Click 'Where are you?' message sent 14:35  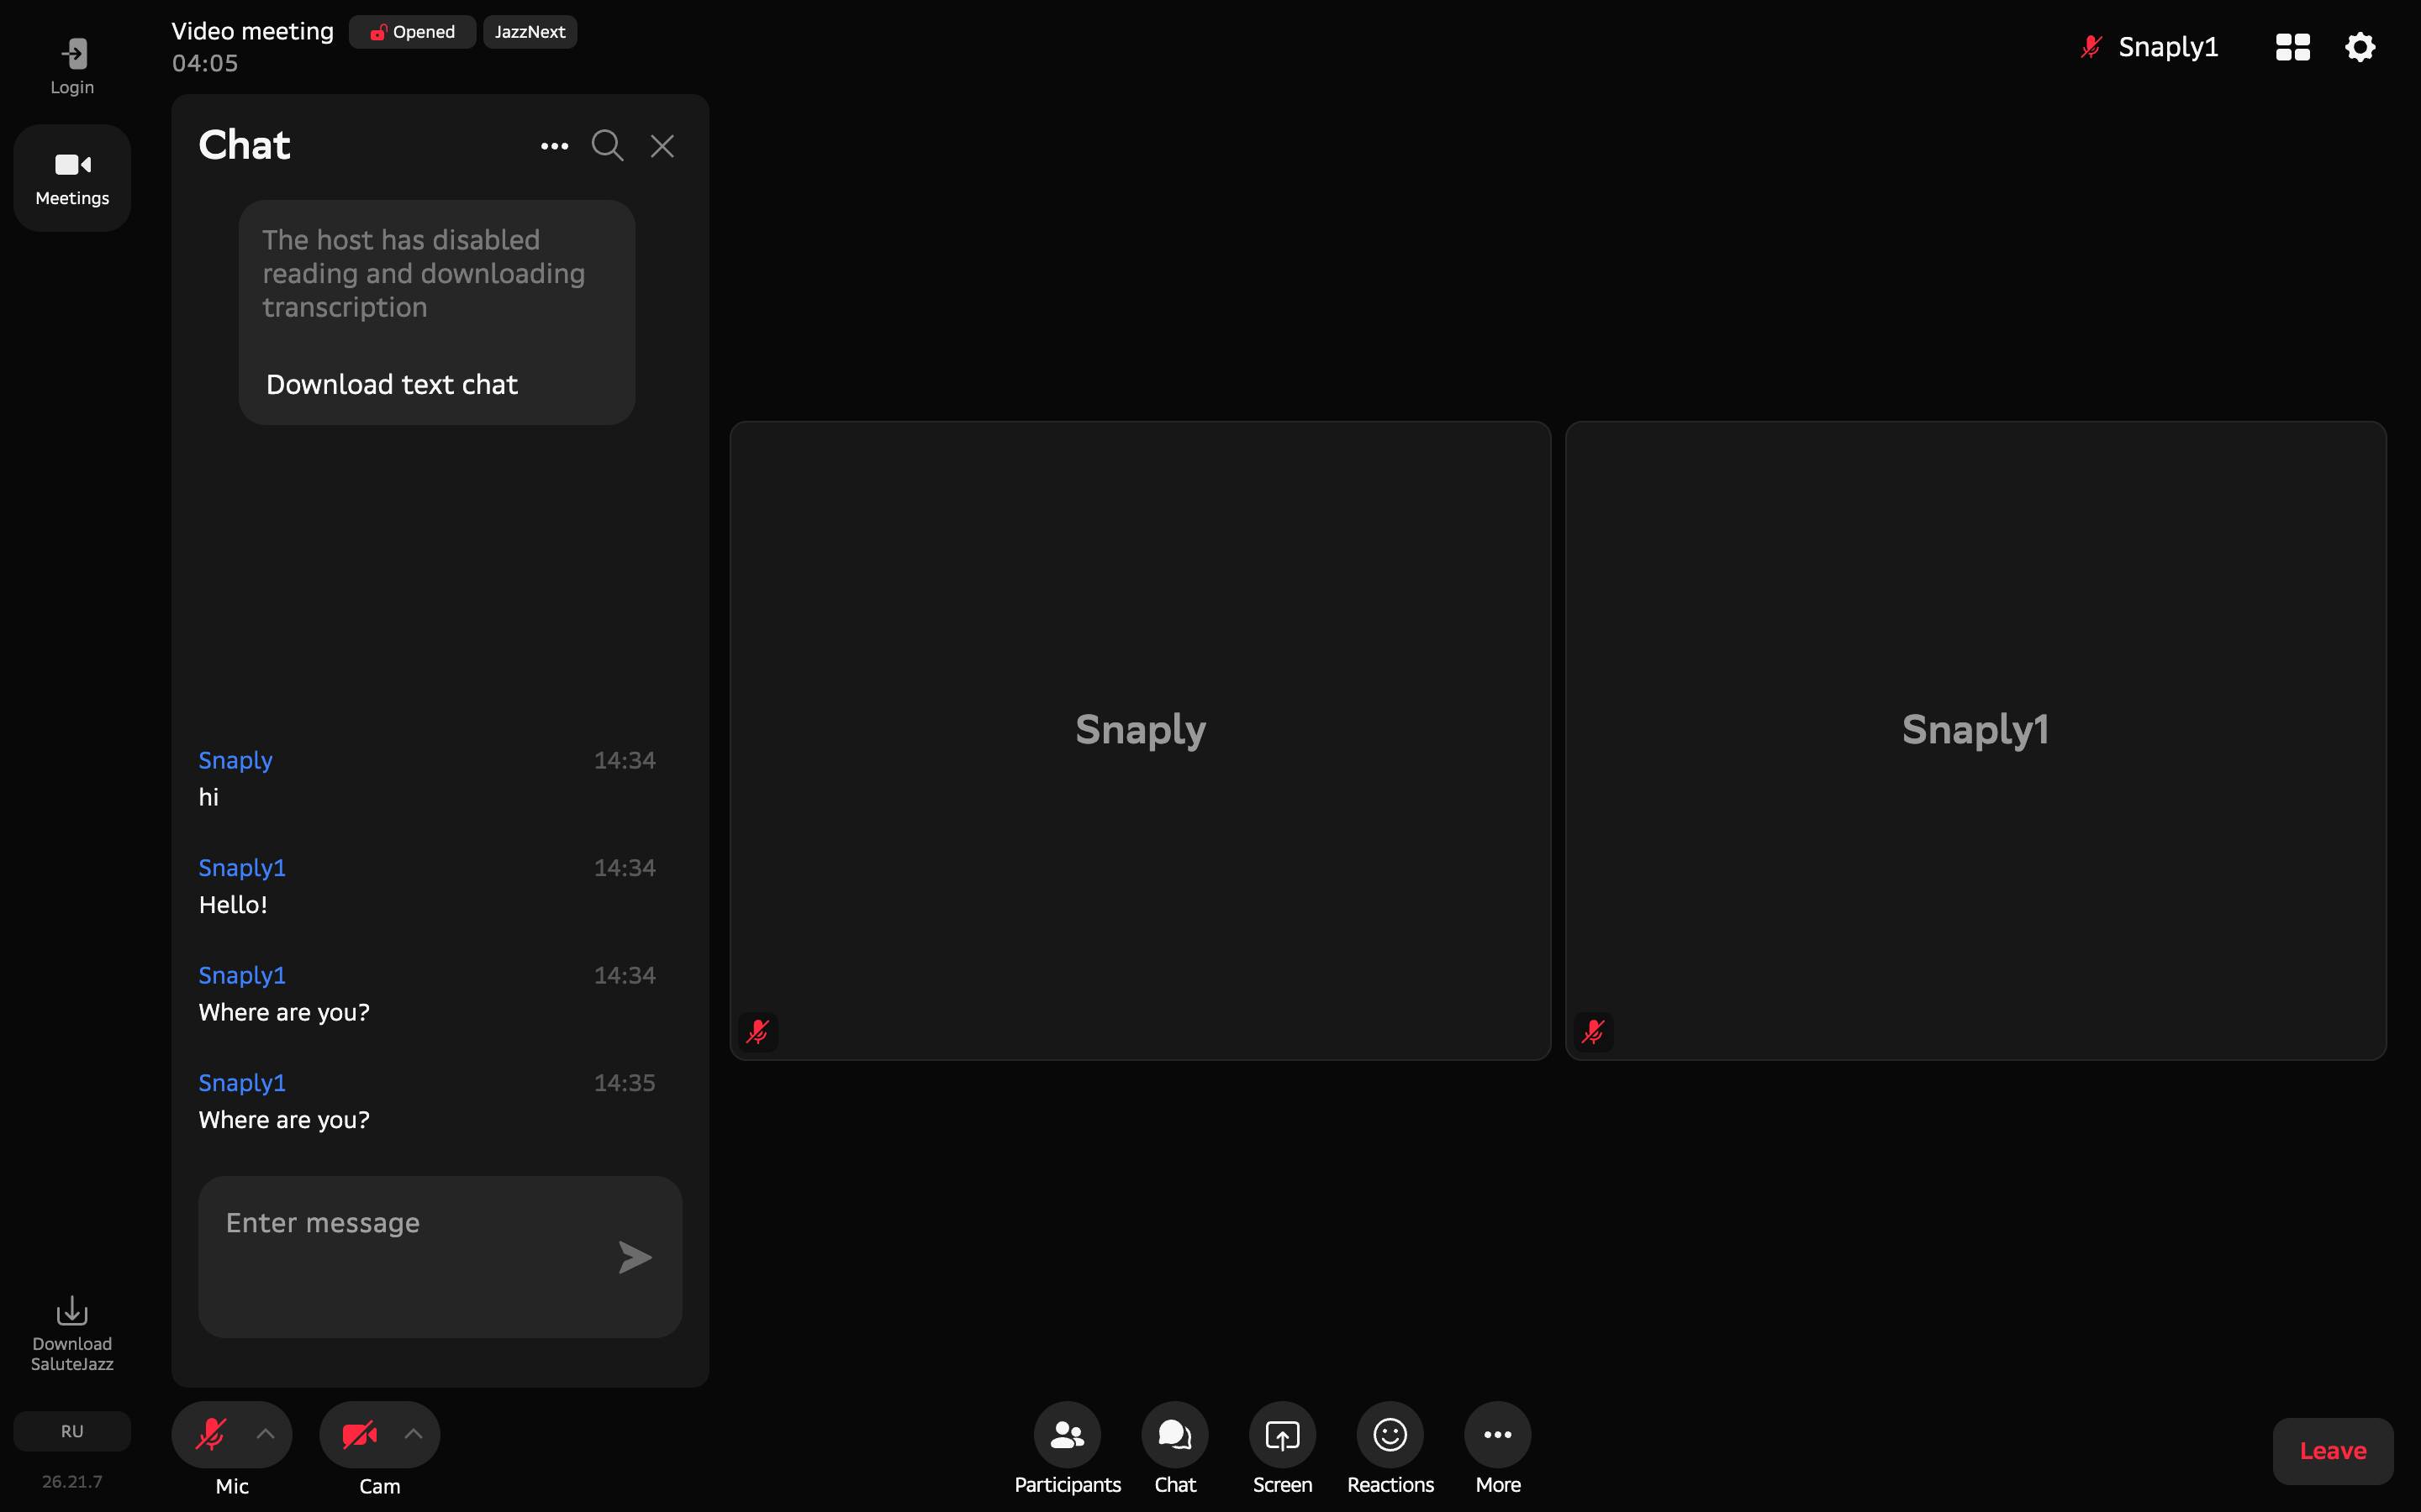pyautogui.click(x=284, y=1119)
